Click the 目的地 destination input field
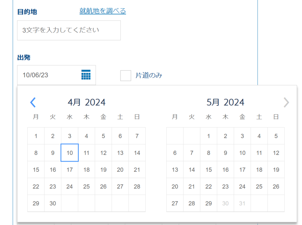 pos(69,30)
